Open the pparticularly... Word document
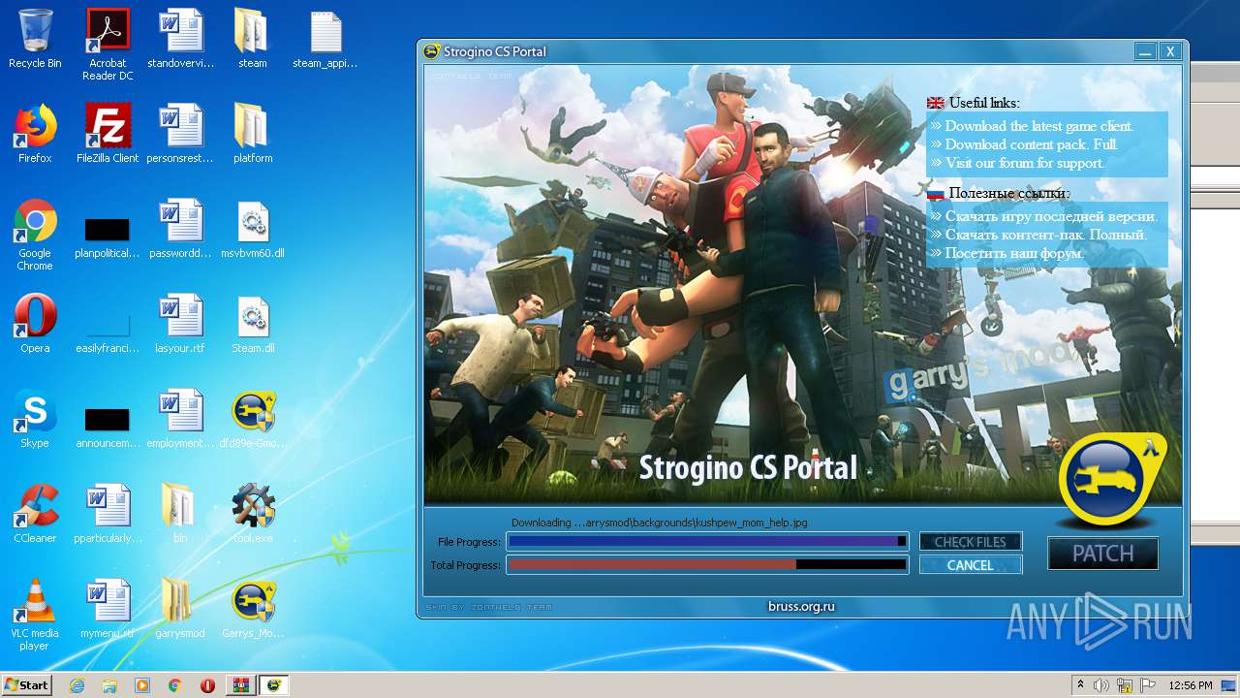This screenshot has height=698, width=1240. [x=108, y=514]
